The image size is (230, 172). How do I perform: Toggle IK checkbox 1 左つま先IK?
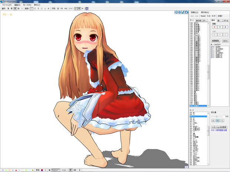212,49
